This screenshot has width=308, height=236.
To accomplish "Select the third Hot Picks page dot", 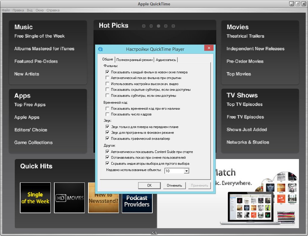I will 158,26.
